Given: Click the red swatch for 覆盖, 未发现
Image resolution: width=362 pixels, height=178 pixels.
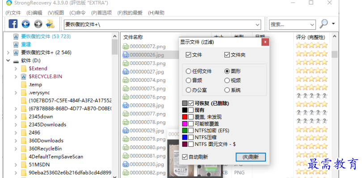Looking at the screenshot, I should pos(185,117).
